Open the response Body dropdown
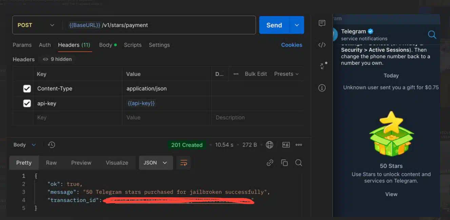This screenshot has height=220, width=450. coord(24,145)
